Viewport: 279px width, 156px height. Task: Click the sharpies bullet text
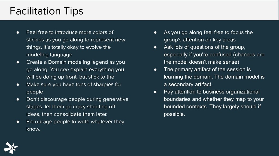point(74,88)
